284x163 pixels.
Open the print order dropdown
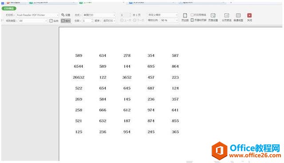pyautogui.click(x=109, y=21)
